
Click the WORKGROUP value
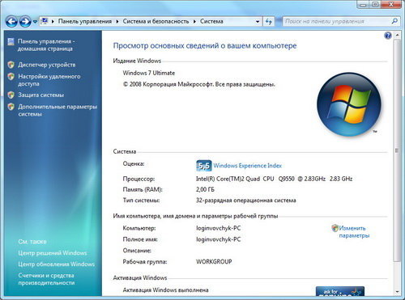[214, 261]
